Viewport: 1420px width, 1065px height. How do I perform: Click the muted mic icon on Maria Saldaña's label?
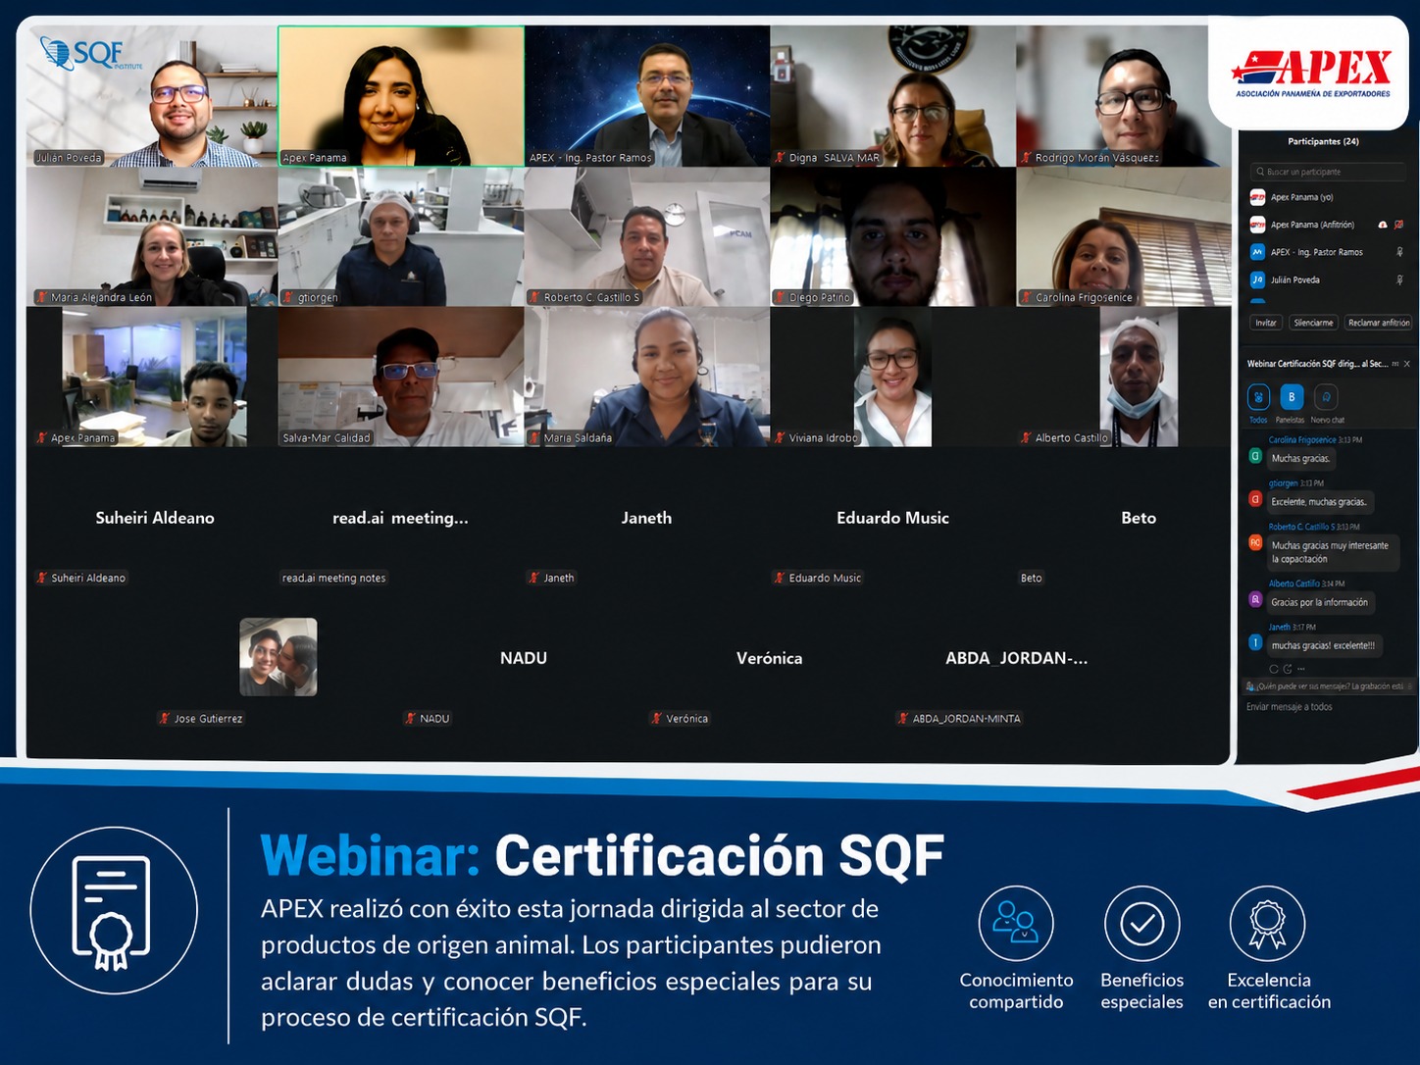click(535, 437)
